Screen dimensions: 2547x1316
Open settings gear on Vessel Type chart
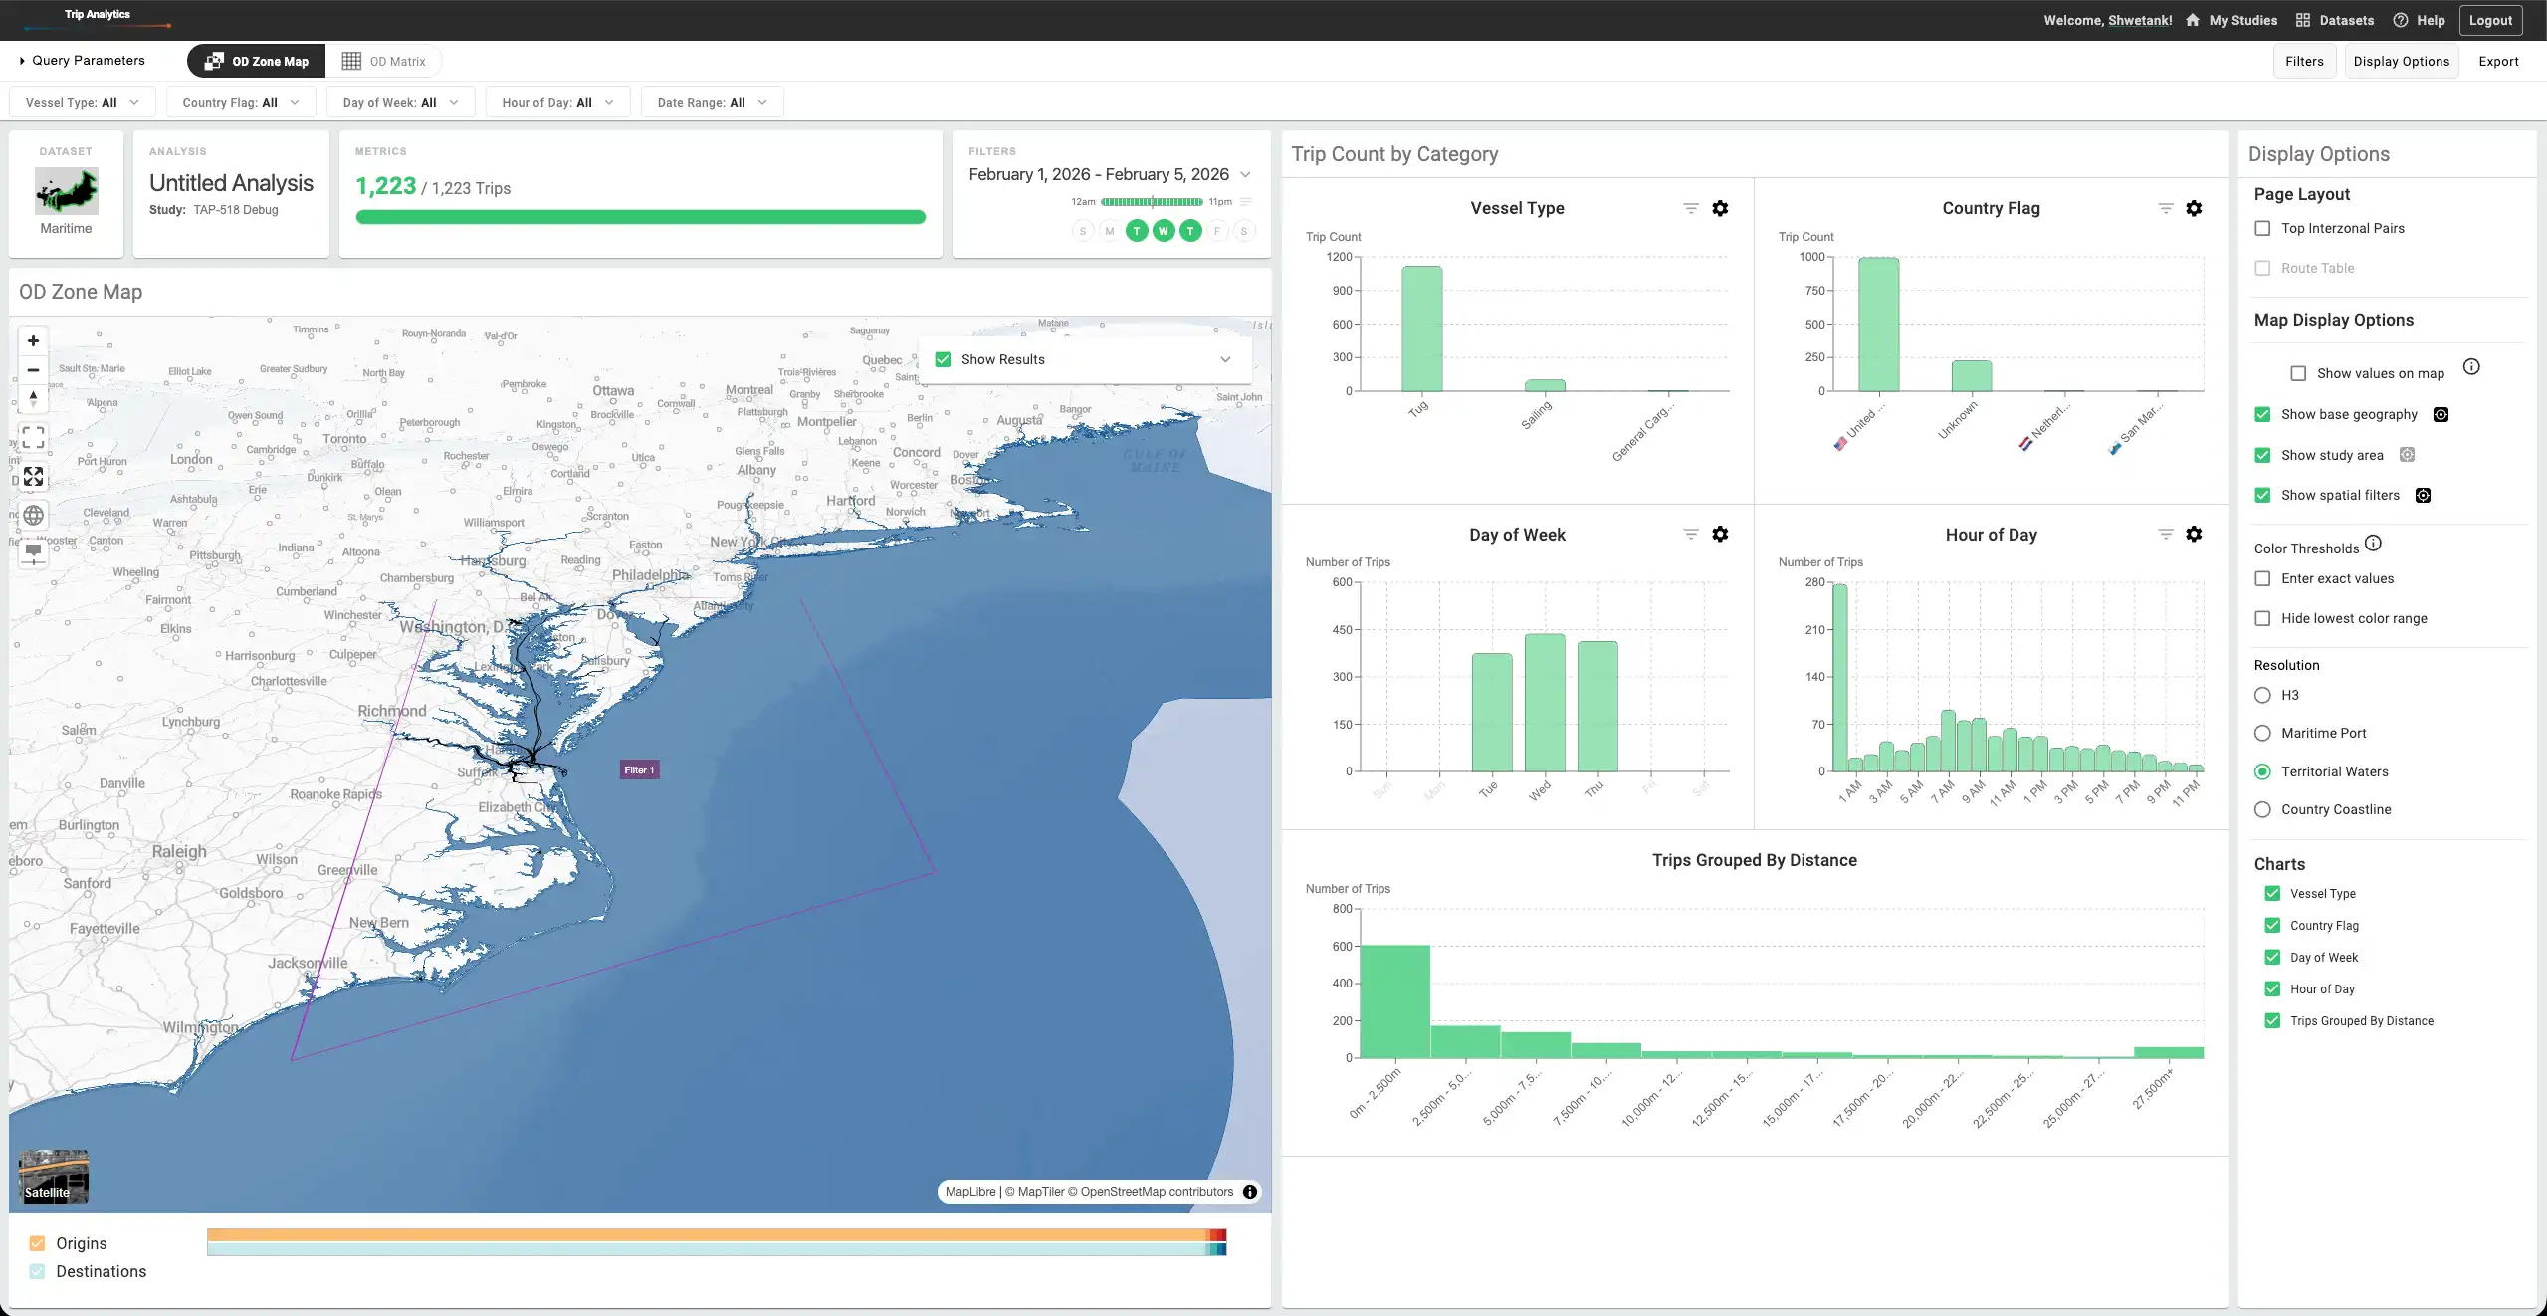click(1721, 208)
